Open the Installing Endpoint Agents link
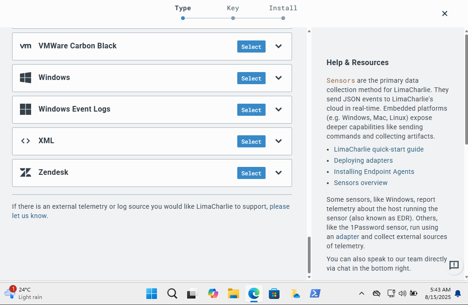 [x=374, y=172]
